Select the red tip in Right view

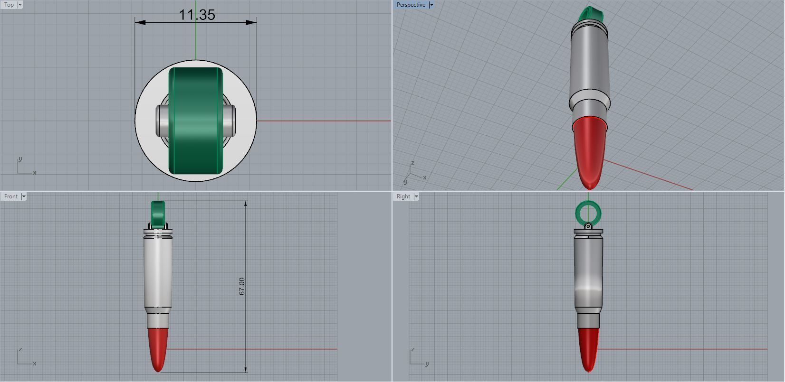[x=588, y=350]
